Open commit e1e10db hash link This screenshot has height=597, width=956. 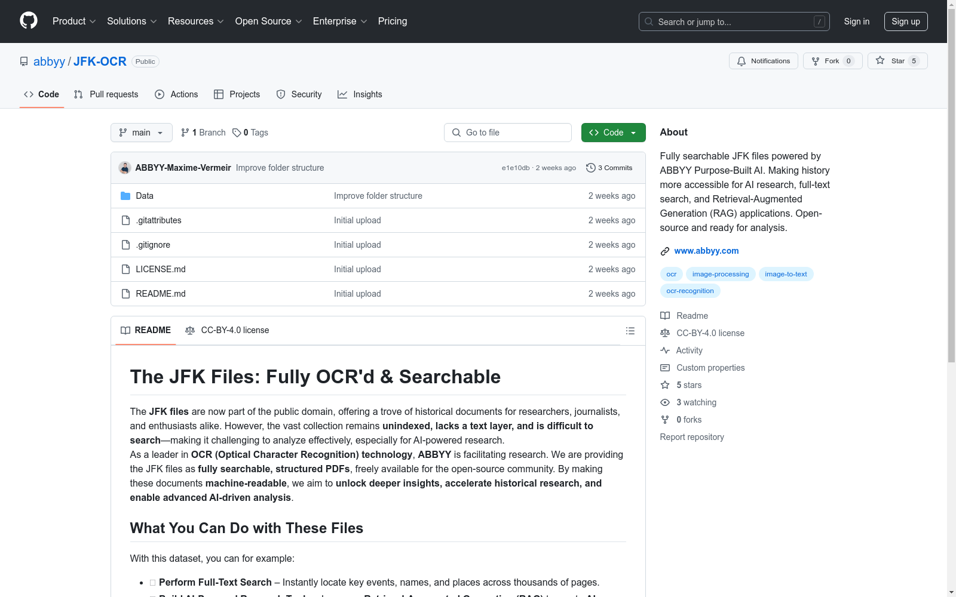[516, 168]
